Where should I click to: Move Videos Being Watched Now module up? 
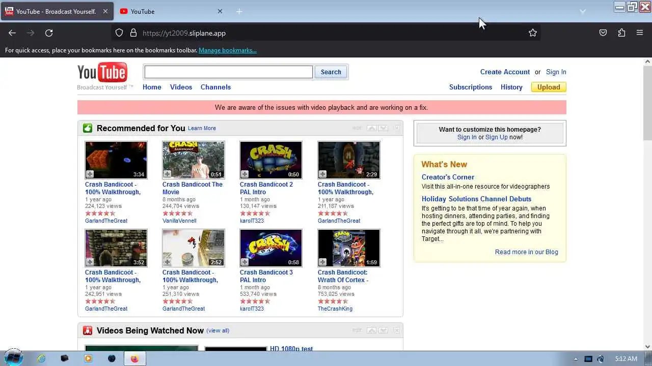point(372,330)
